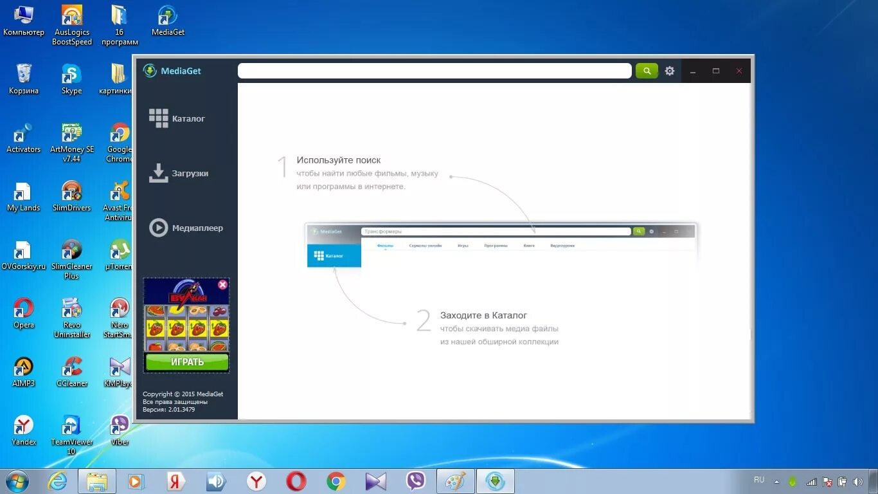
Task: Open the Action Center flag icon
Action: tap(827, 481)
